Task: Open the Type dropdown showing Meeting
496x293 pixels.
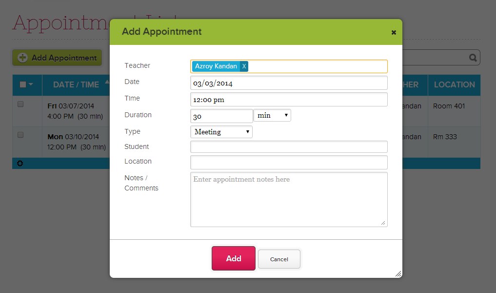Action: point(221,132)
